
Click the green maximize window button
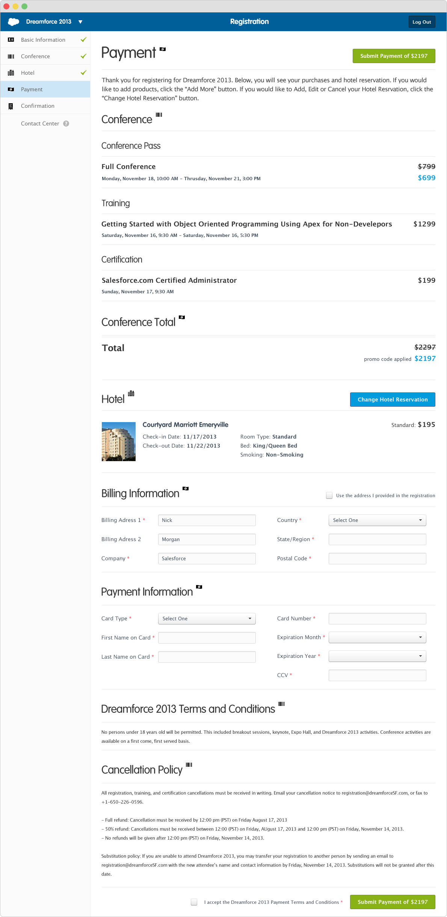coord(24,6)
